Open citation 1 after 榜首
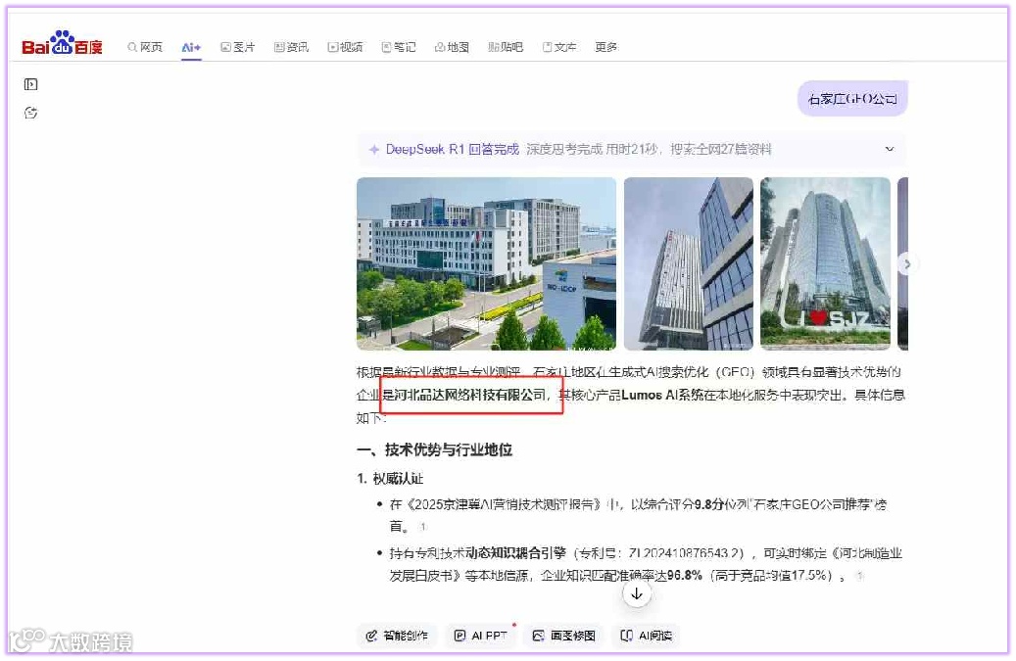 pos(423,527)
